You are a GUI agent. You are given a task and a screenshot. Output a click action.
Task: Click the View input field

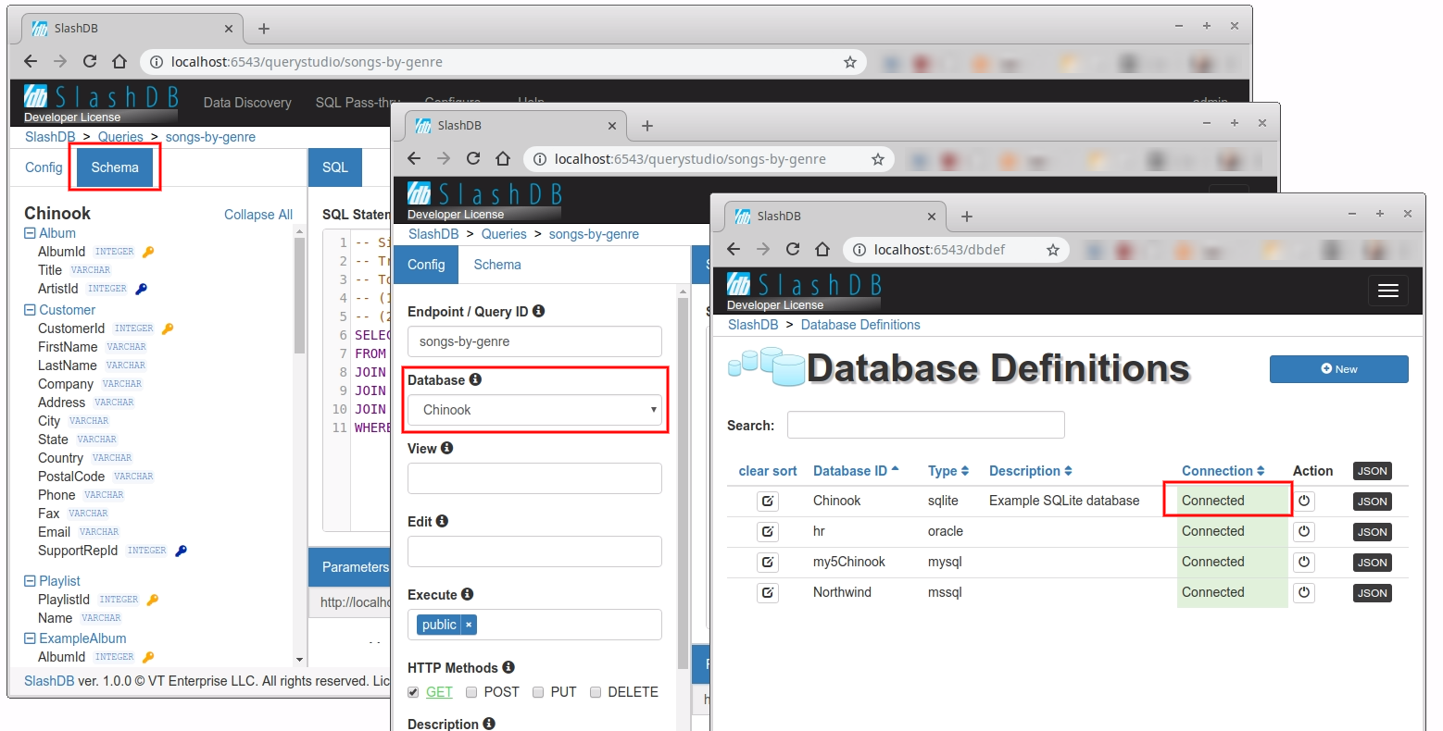(x=534, y=478)
